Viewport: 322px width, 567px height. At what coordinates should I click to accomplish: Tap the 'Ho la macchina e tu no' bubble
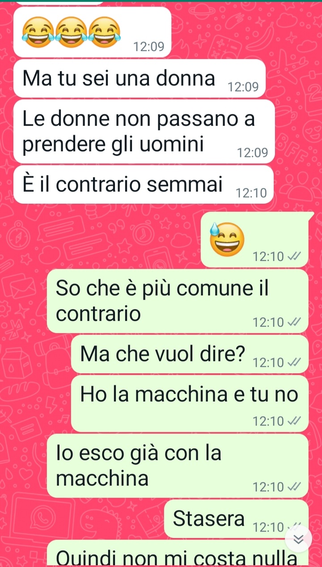pos(190,404)
